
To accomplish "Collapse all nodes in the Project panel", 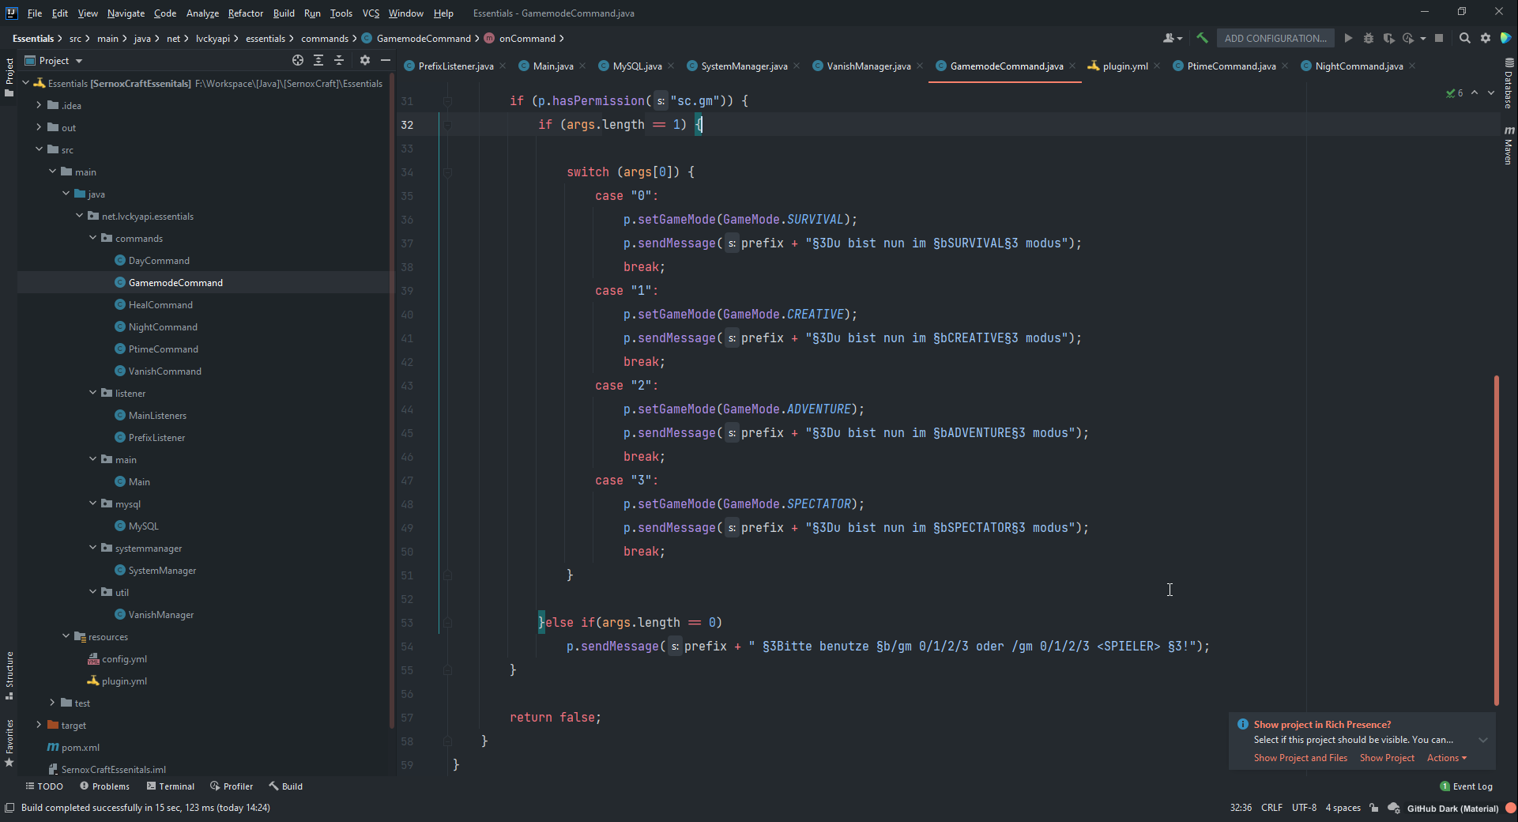I will (x=339, y=60).
